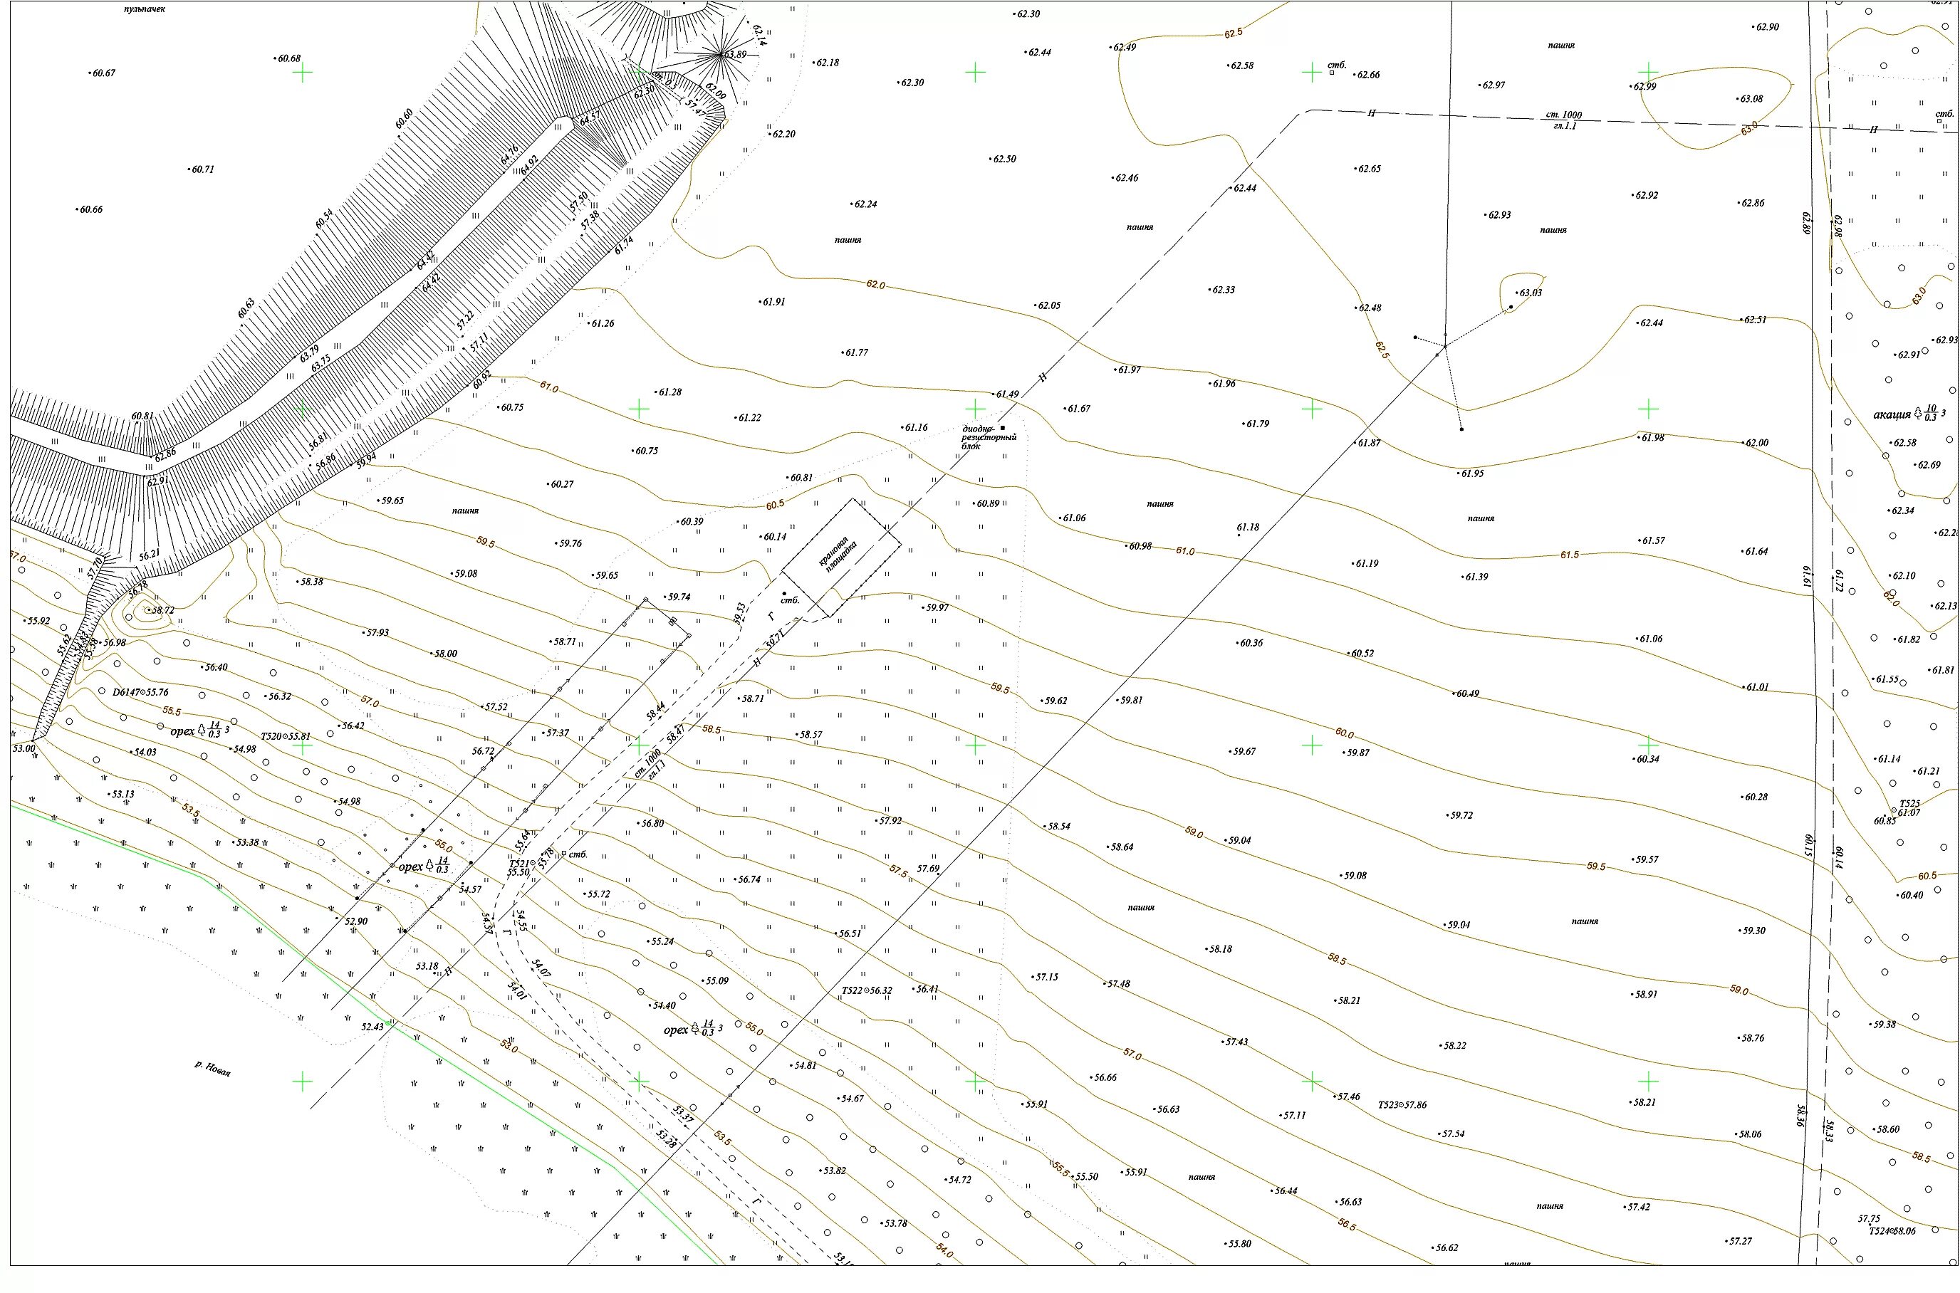
Task: Click the 61.91 elevation label
Action: click(x=773, y=302)
